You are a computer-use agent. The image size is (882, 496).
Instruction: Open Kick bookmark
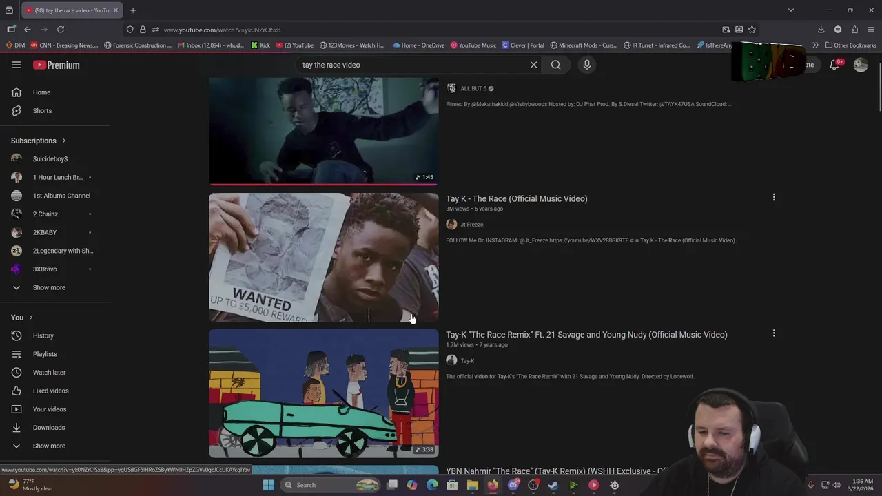pos(260,45)
